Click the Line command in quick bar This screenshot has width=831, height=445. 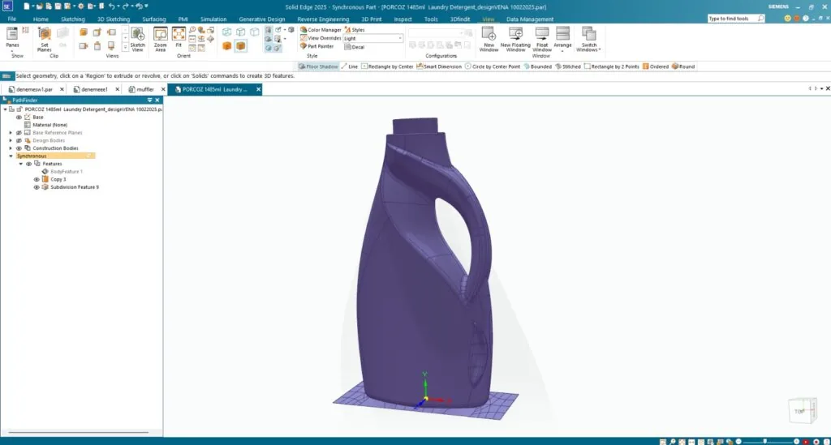(x=350, y=66)
